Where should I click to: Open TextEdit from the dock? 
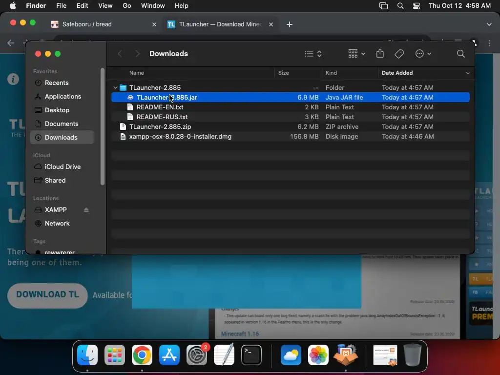224,355
